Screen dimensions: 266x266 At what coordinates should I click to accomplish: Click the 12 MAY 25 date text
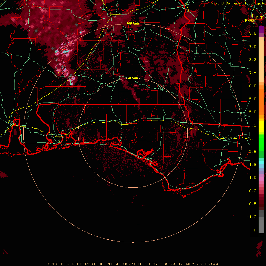coord(191,264)
